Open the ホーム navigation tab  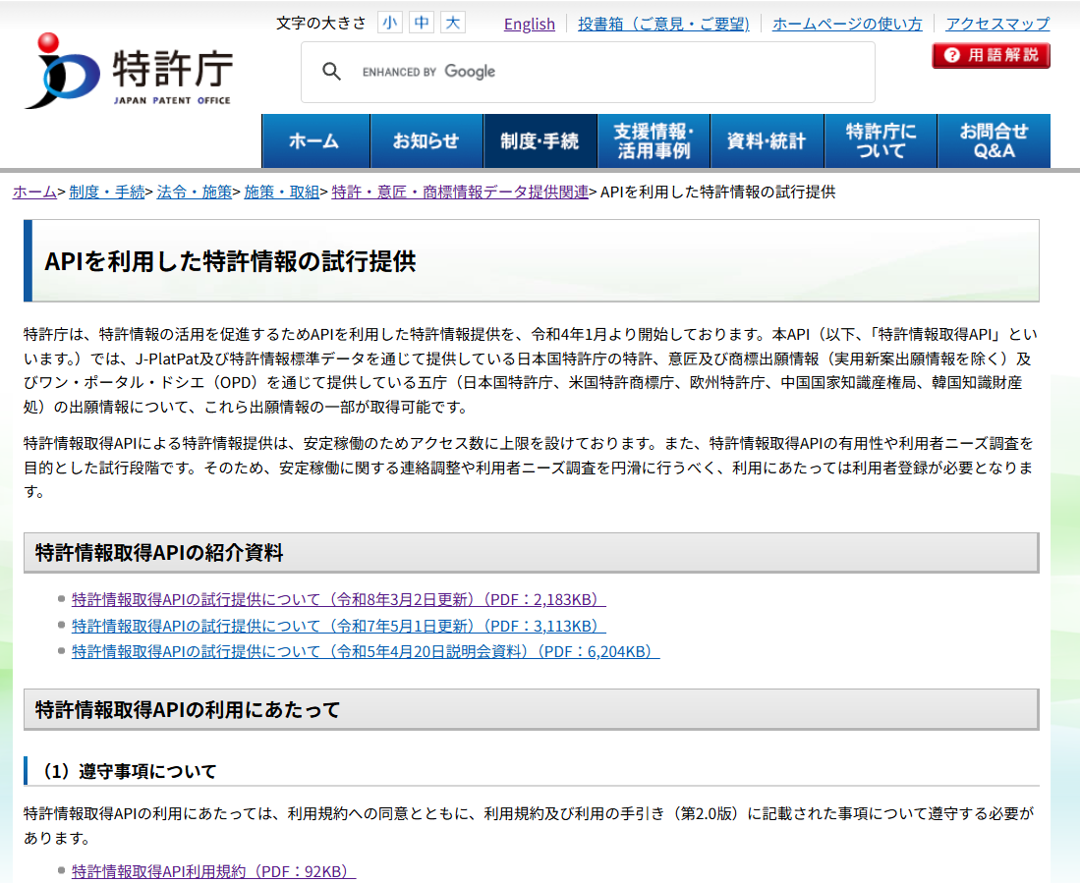tap(315, 141)
